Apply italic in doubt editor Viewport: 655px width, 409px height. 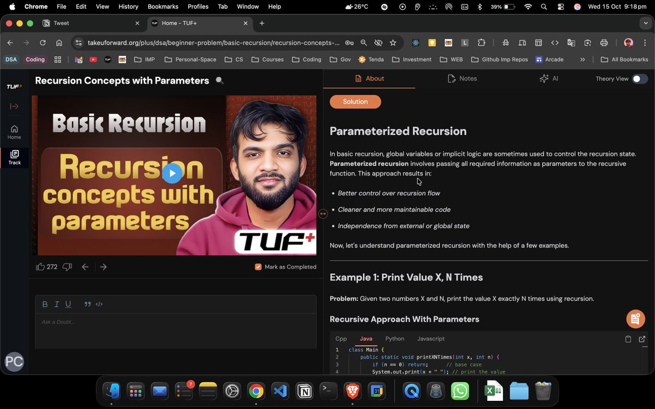click(57, 304)
